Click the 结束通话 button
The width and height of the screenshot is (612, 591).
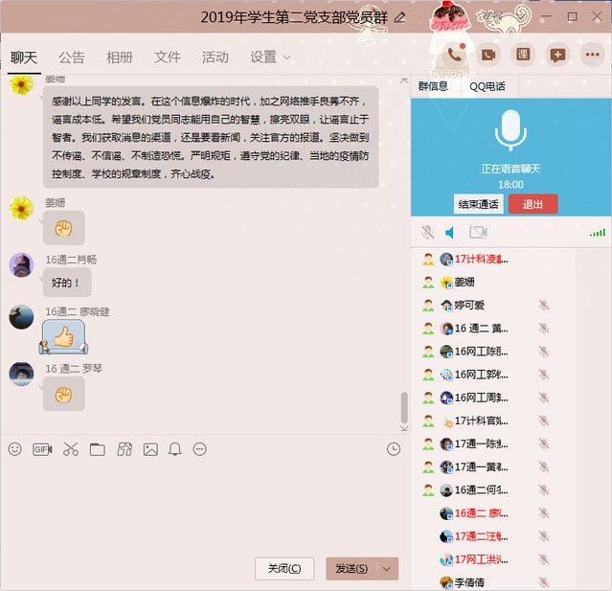click(478, 204)
